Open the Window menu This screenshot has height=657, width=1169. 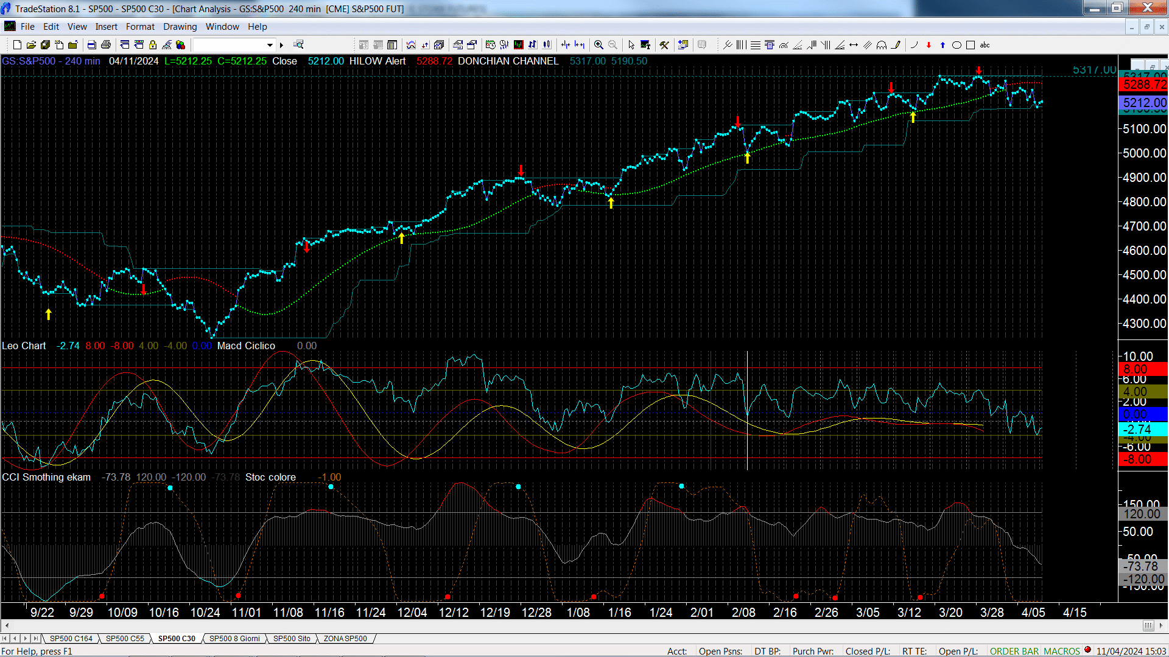(x=222, y=27)
